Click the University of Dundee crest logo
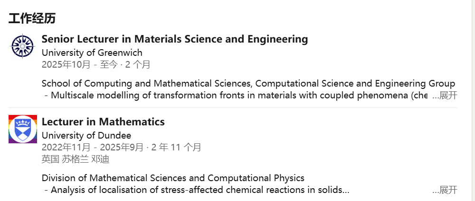The height and width of the screenshot is (201, 475). (x=22, y=129)
